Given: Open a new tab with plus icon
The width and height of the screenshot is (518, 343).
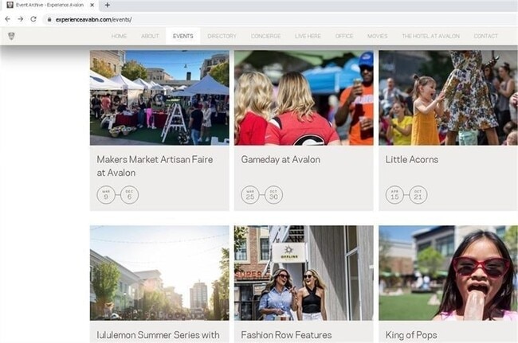Looking at the screenshot, I should tap(108, 5).
